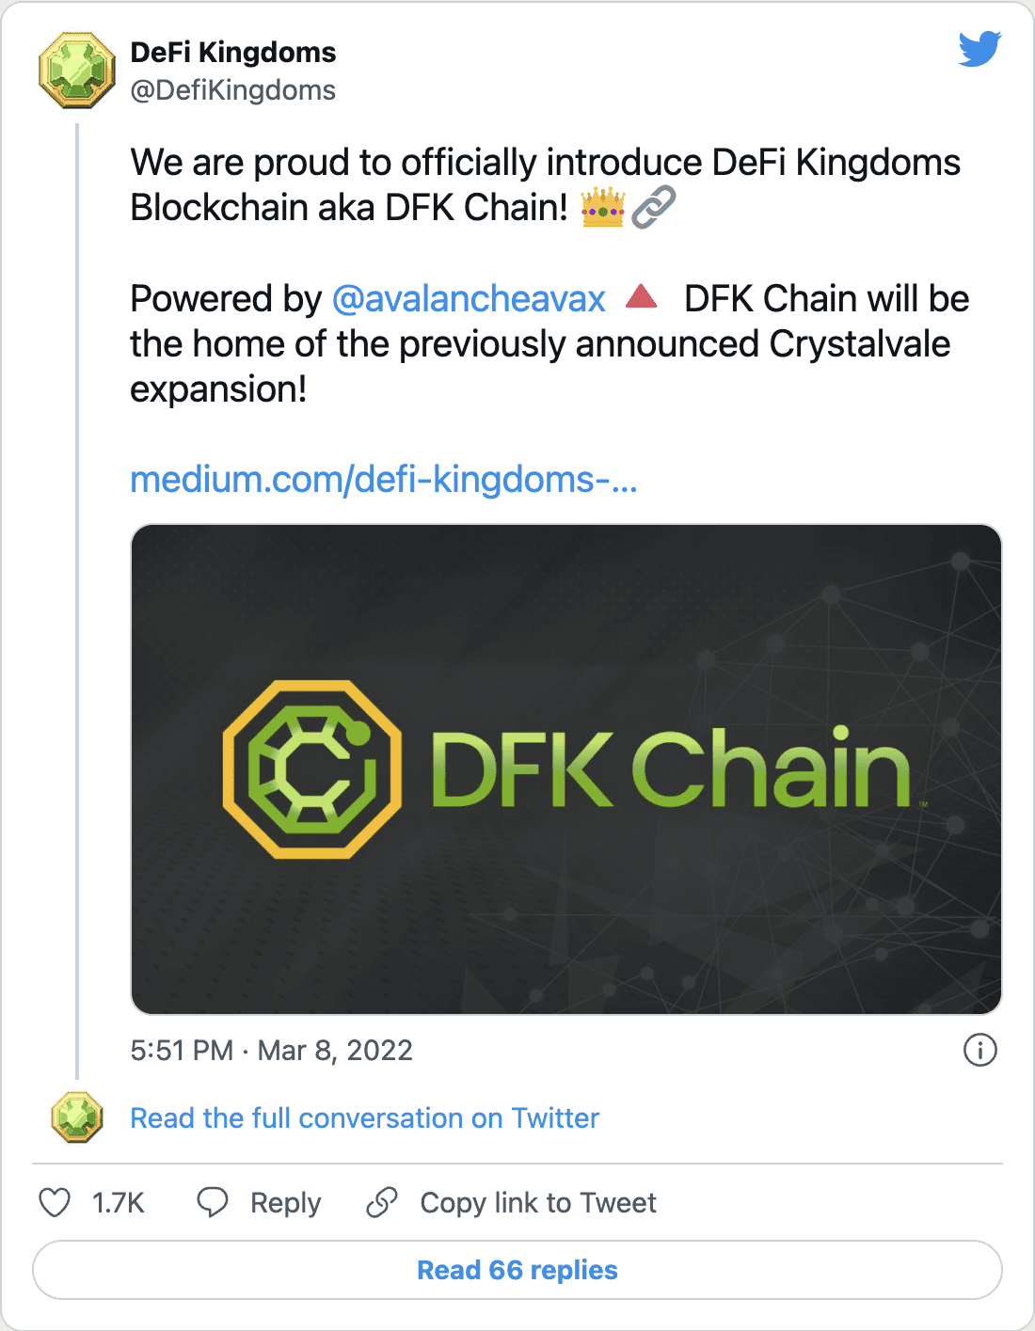
Task: Click the DeFi Kingdoms display name
Action: tap(232, 52)
